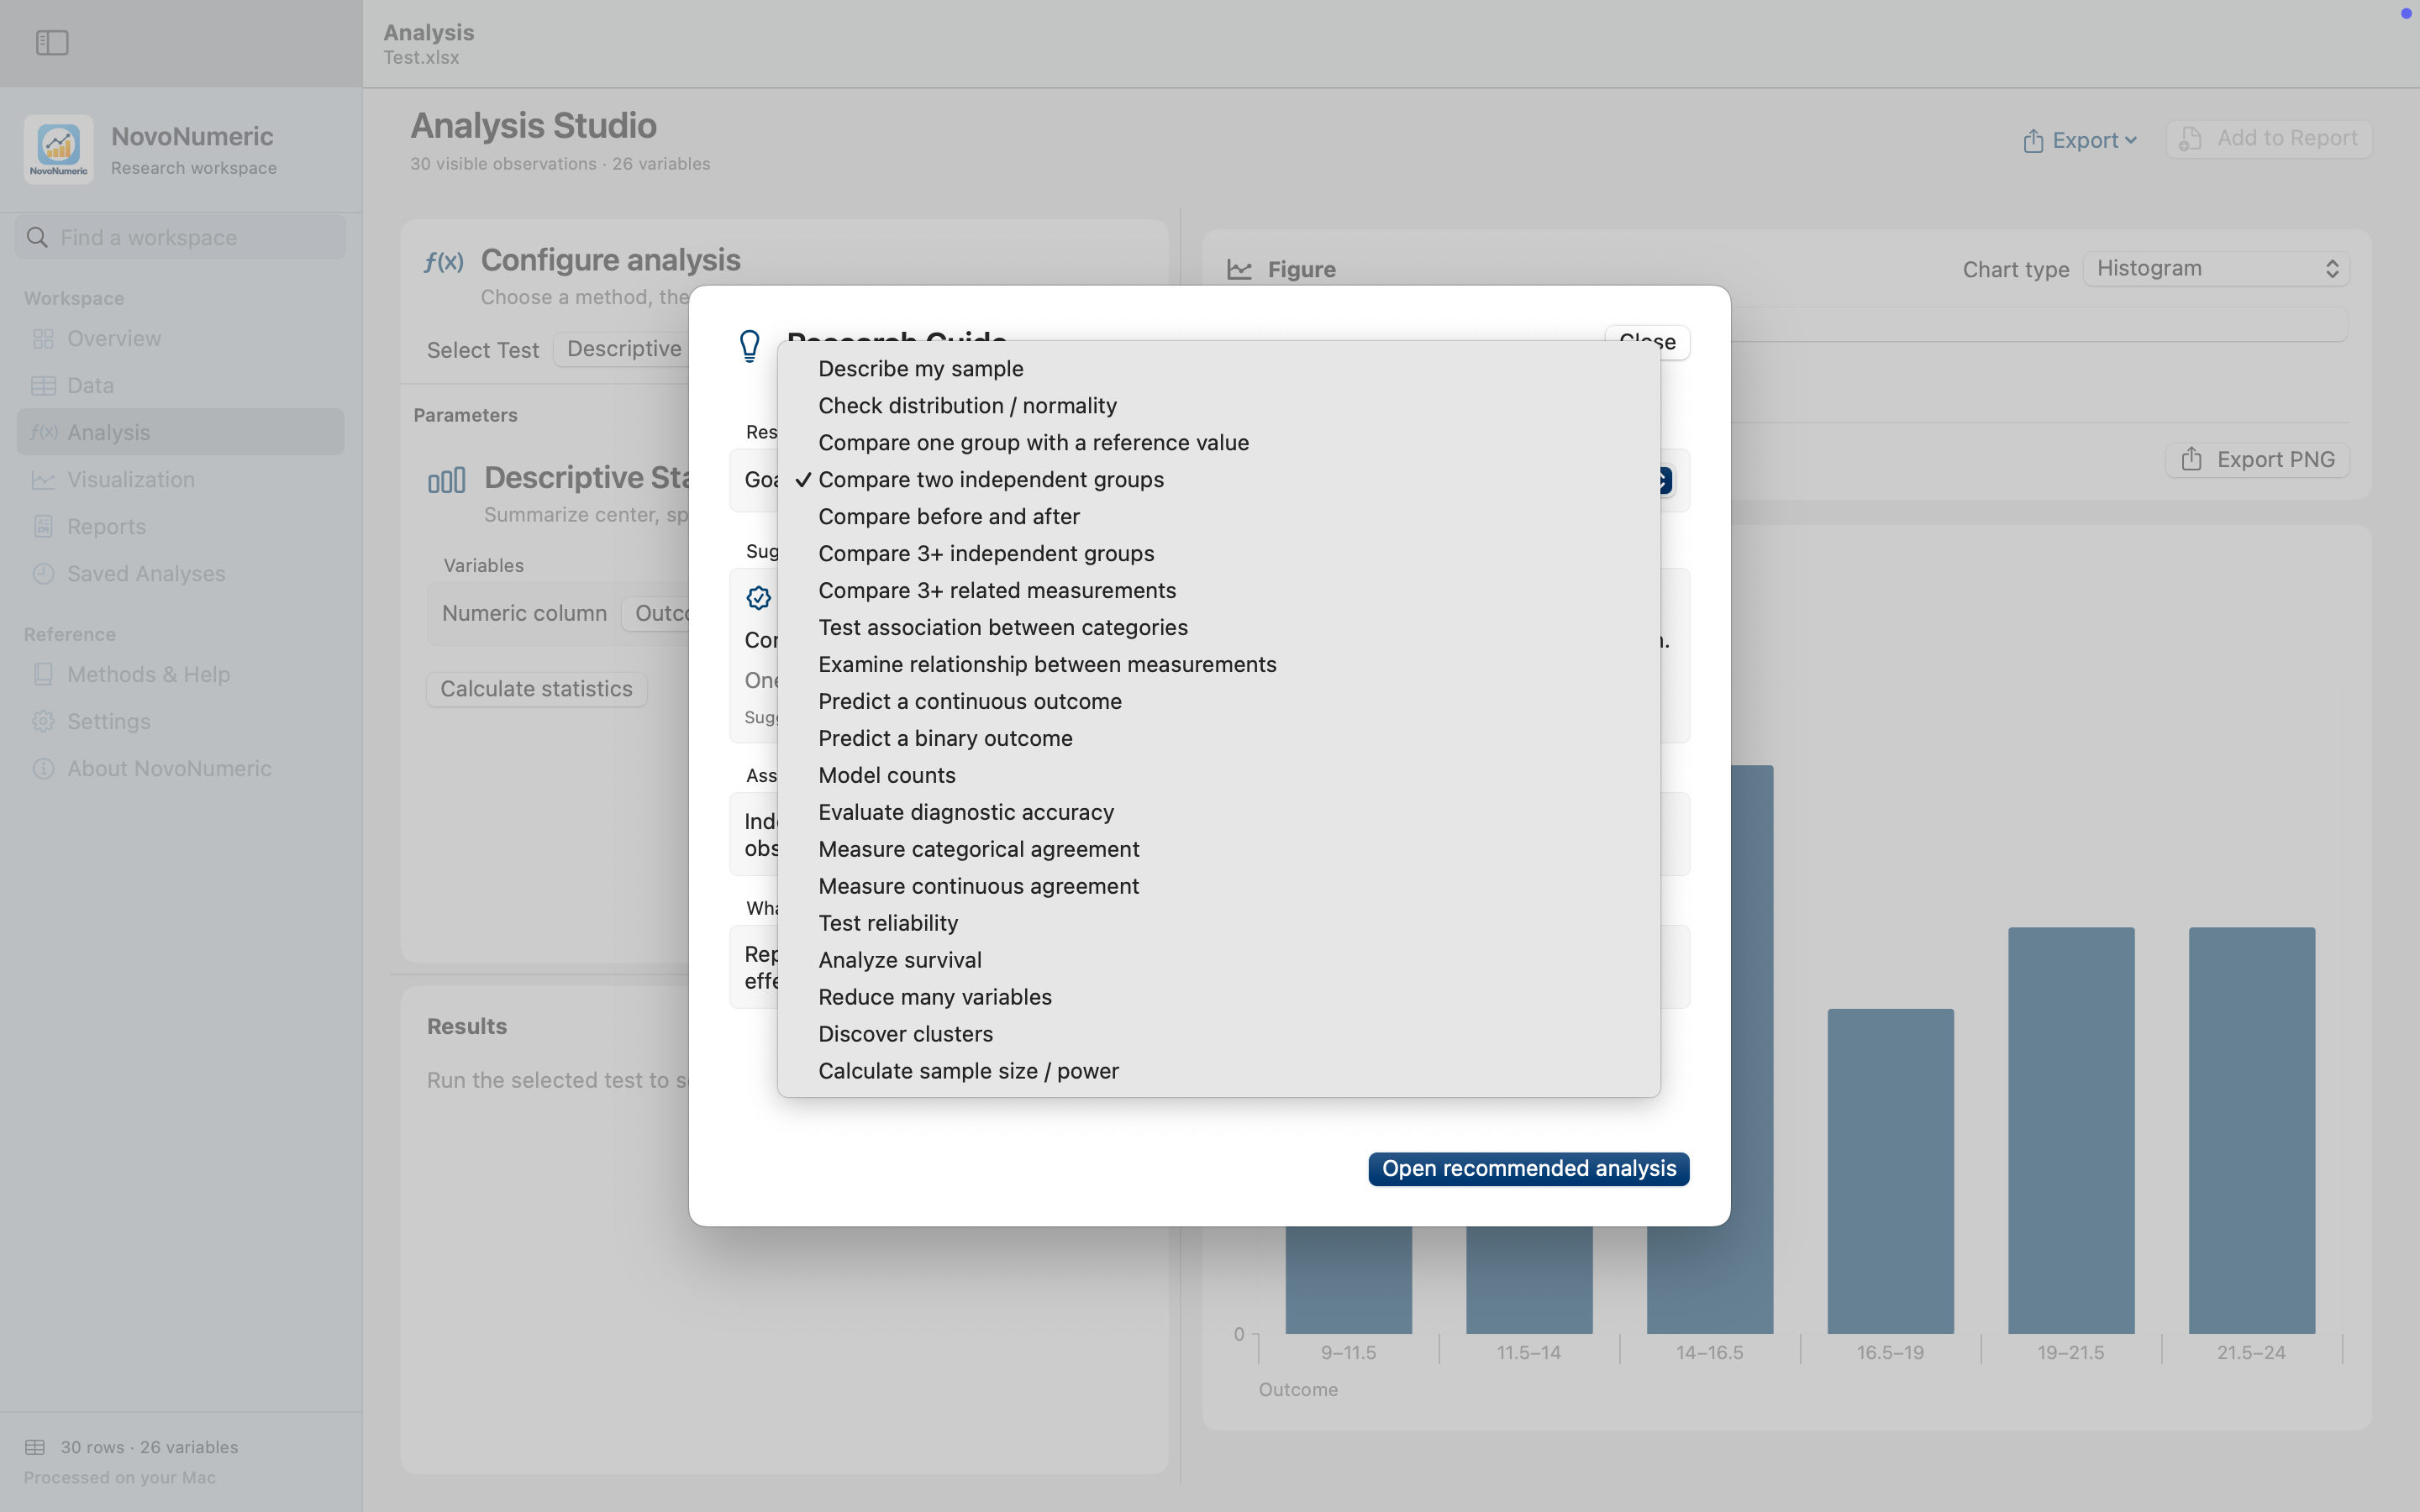Select 'Test association between categories'
Viewport: 2420px width, 1512px height.
pos(1218,627)
